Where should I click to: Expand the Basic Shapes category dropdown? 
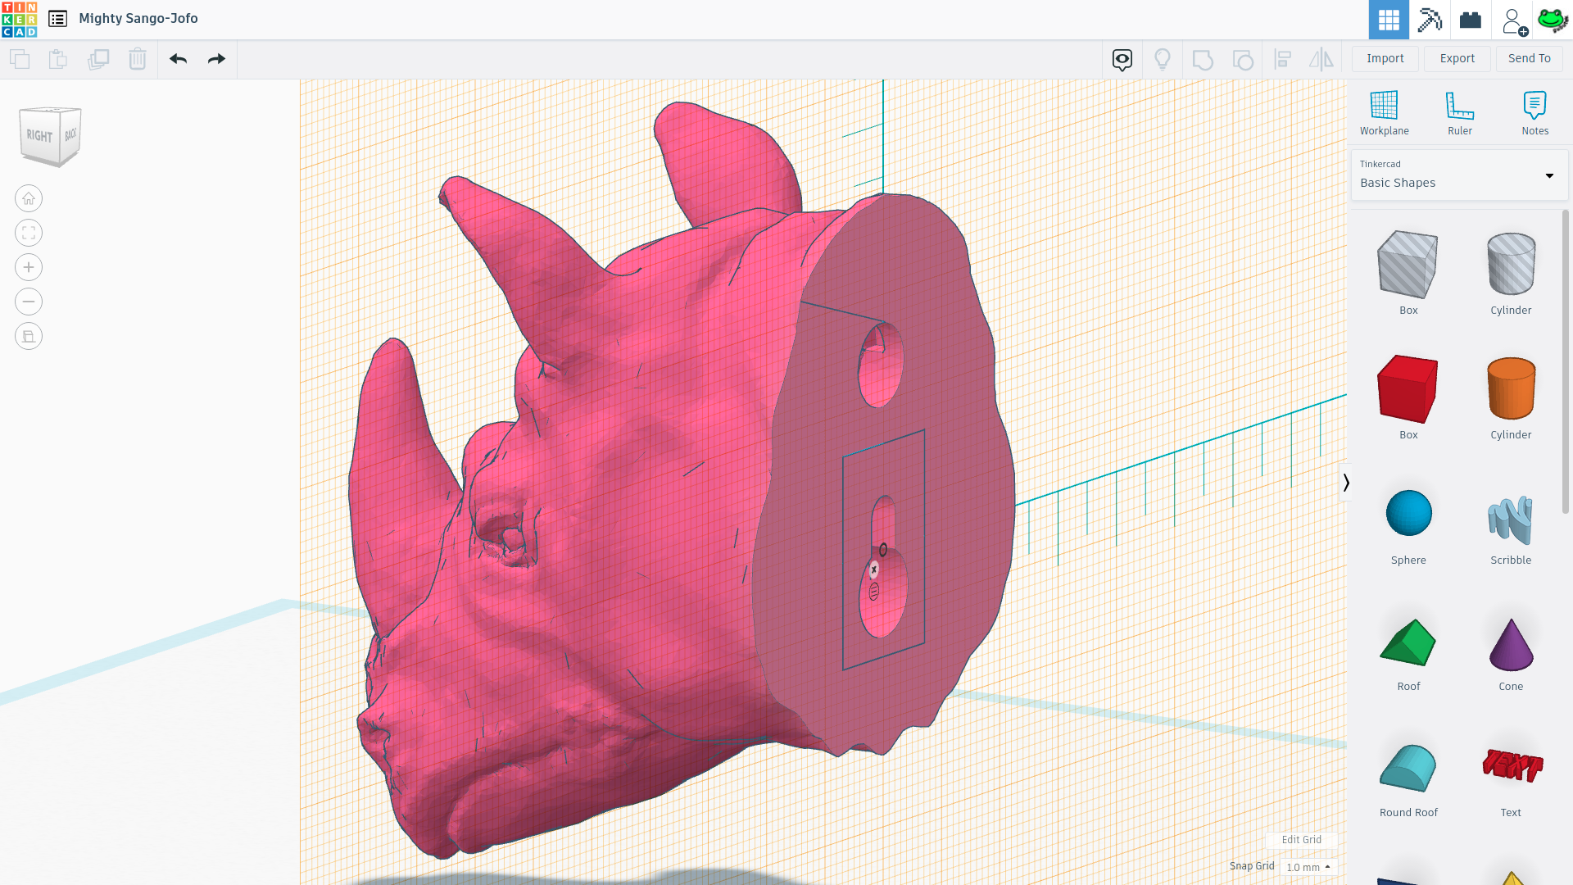[x=1458, y=175]
